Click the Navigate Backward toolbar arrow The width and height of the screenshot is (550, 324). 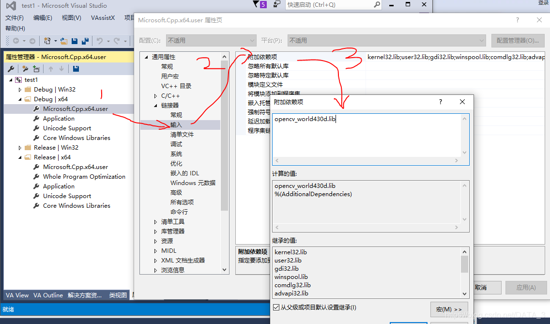pyautogui.click(x=16, y=41)
